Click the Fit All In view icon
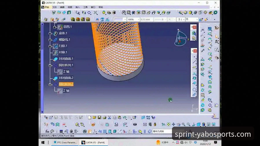 click(x=169, y=124)
